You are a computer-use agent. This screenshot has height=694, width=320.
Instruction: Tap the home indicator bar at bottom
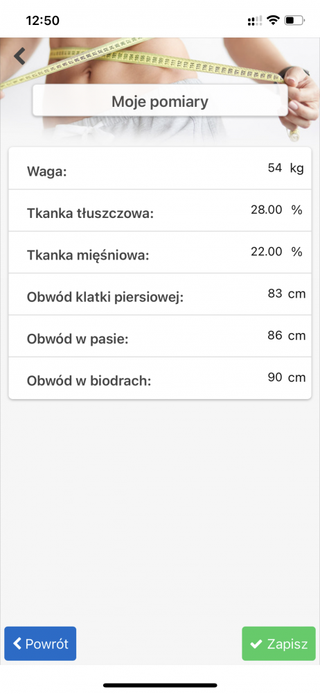click(160, 685)
